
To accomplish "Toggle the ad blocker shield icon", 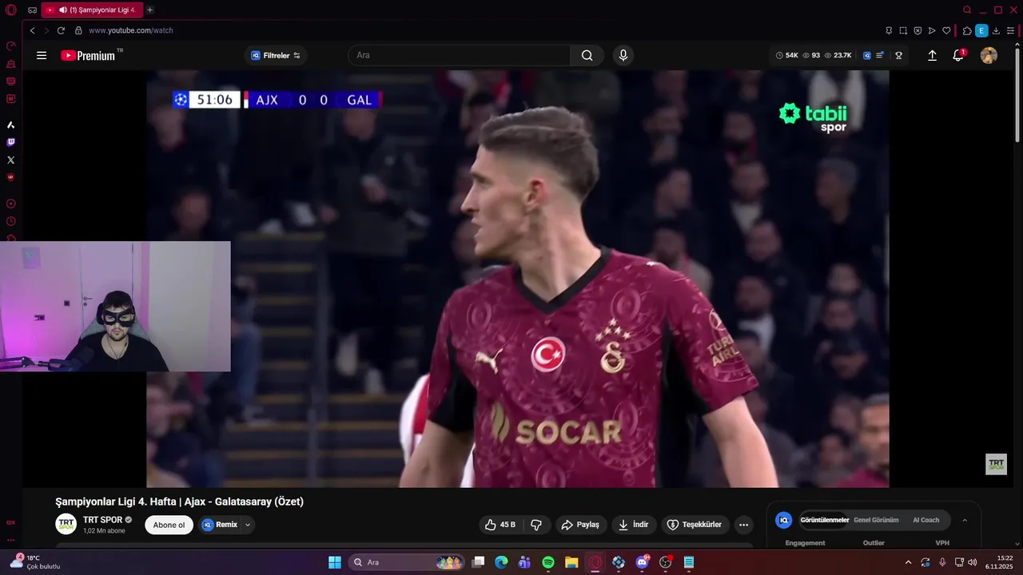I will coord(918,30).
